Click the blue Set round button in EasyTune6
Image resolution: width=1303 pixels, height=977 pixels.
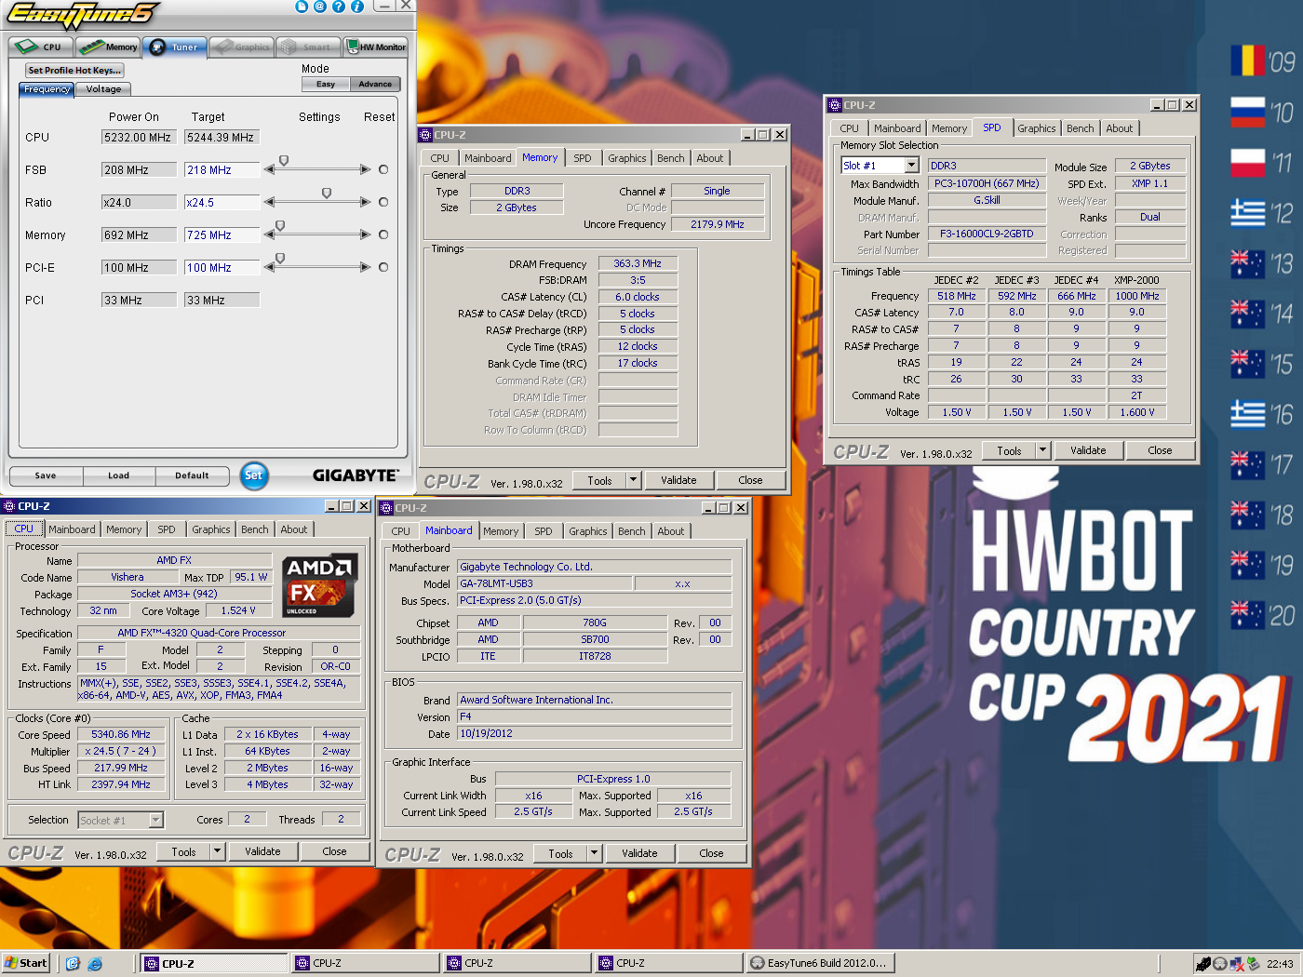253,475
